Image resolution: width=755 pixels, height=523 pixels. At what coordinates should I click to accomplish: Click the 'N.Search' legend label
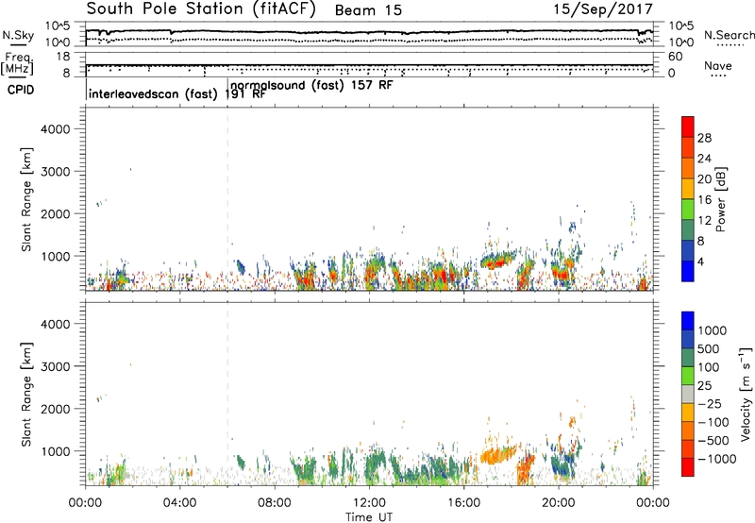(x=729, y=35)
